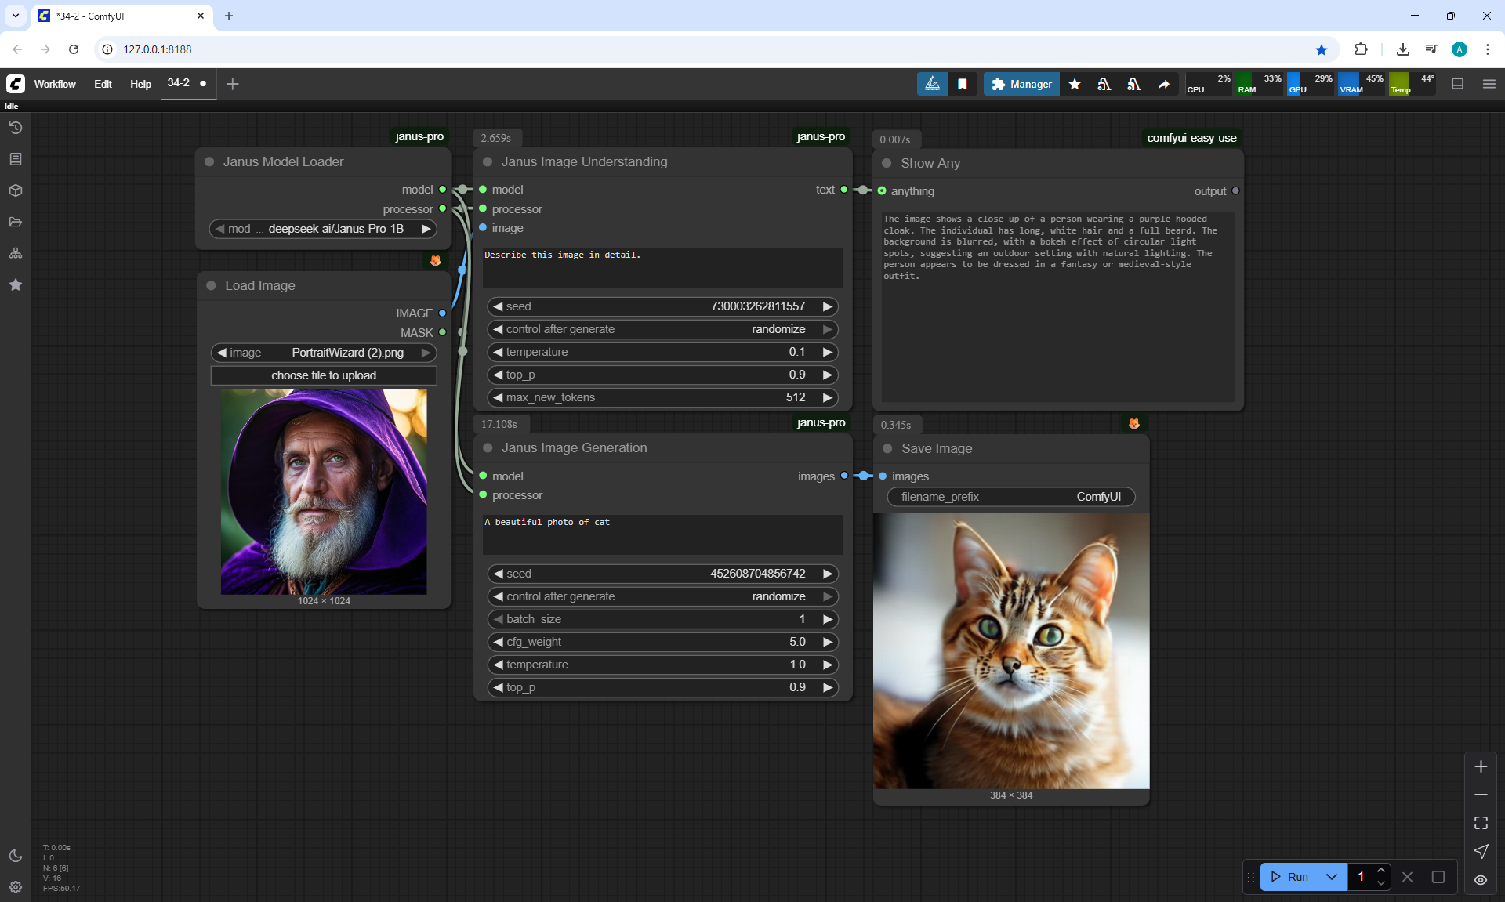The image size is (1505, 902).
Task: Open Run button dropdown chevron
Action: (x=1331, y=877)
